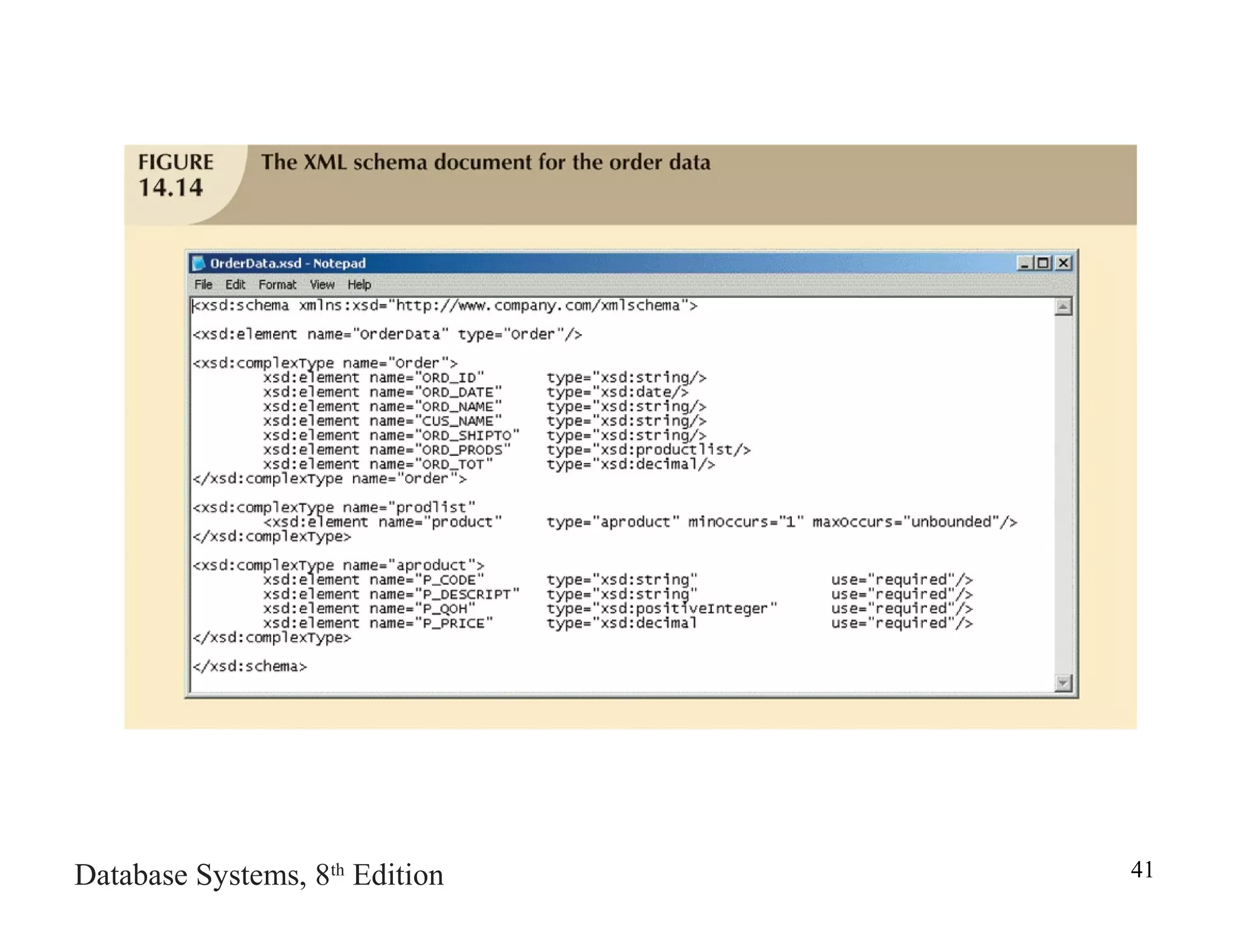
Task: Click the name="ORD_NAME" element text
Action: click(436, 407)
